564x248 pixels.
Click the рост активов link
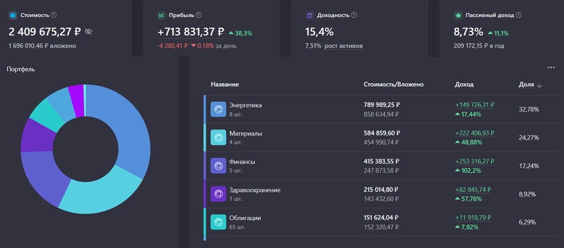click(344, 46)
